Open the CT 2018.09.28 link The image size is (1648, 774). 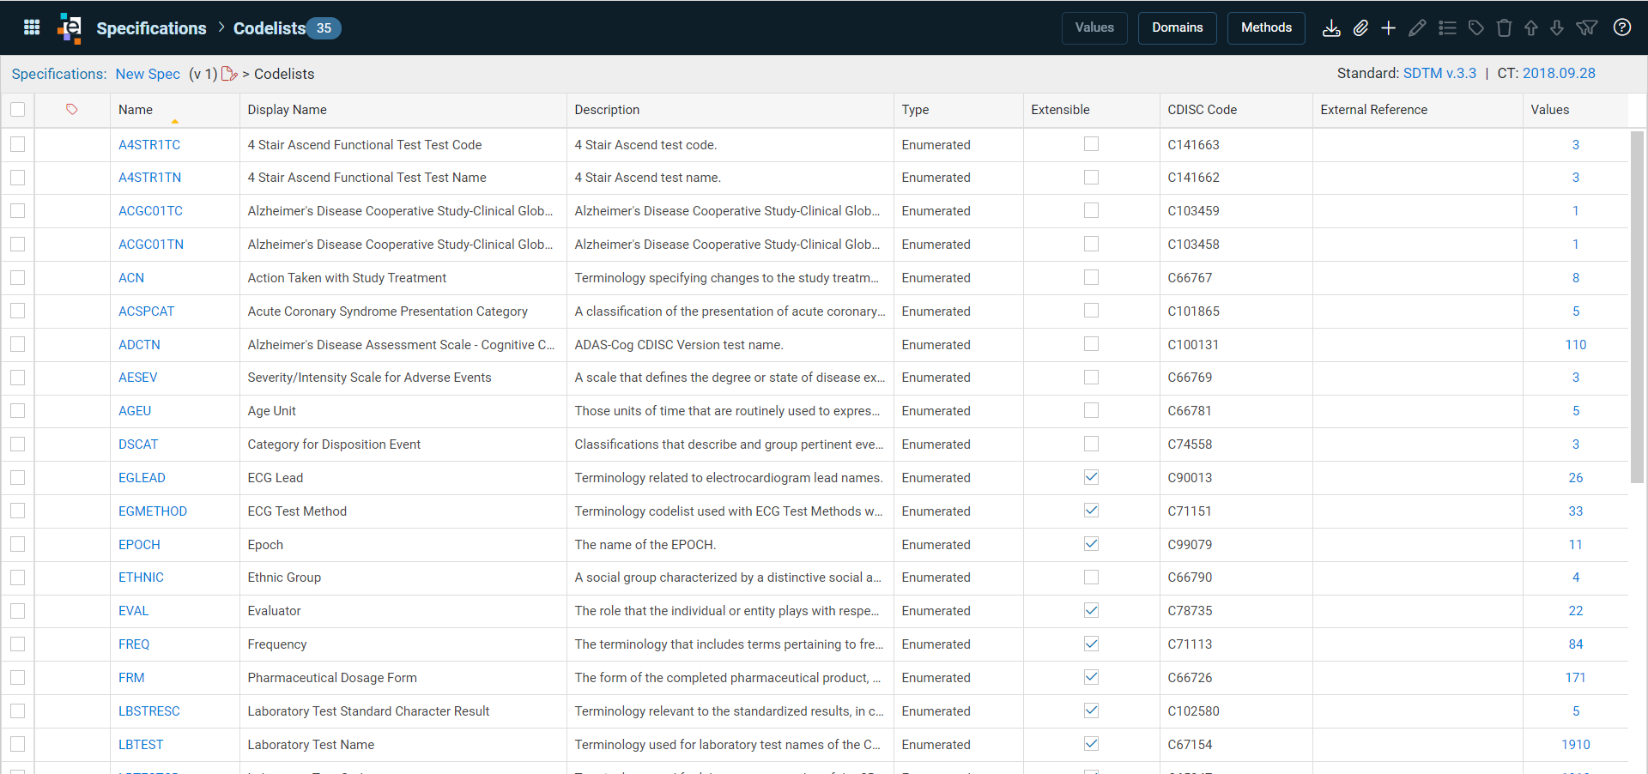[1559, 73]
